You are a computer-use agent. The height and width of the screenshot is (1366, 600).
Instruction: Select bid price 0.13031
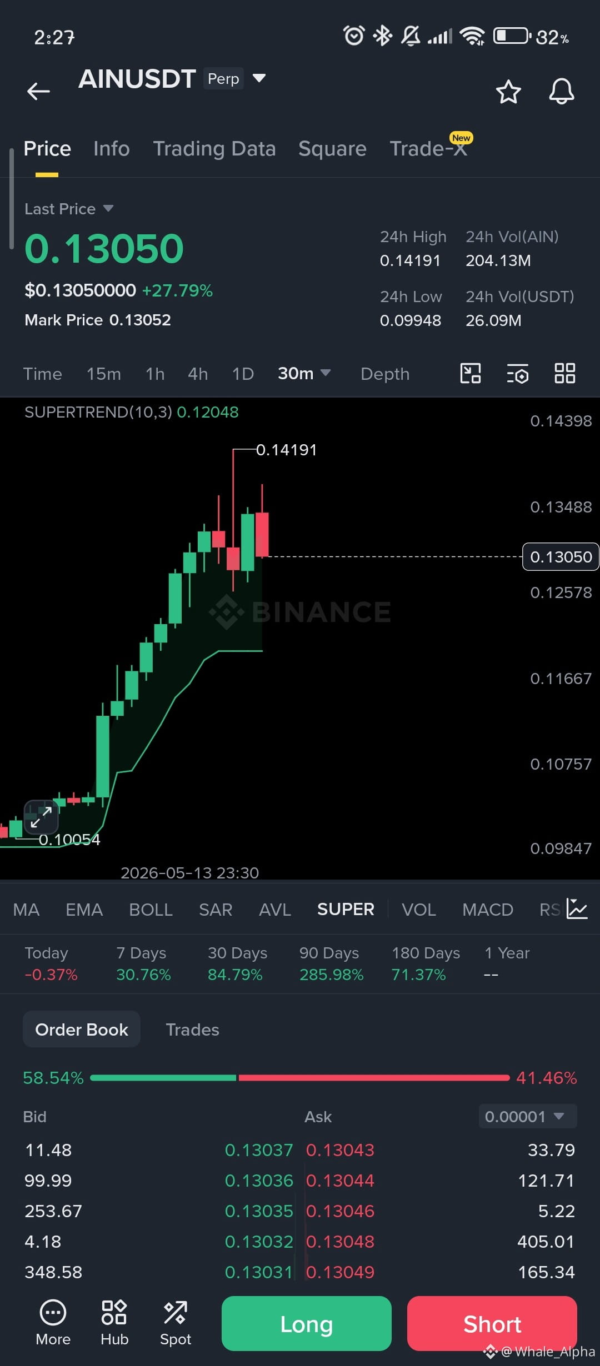258,1272
